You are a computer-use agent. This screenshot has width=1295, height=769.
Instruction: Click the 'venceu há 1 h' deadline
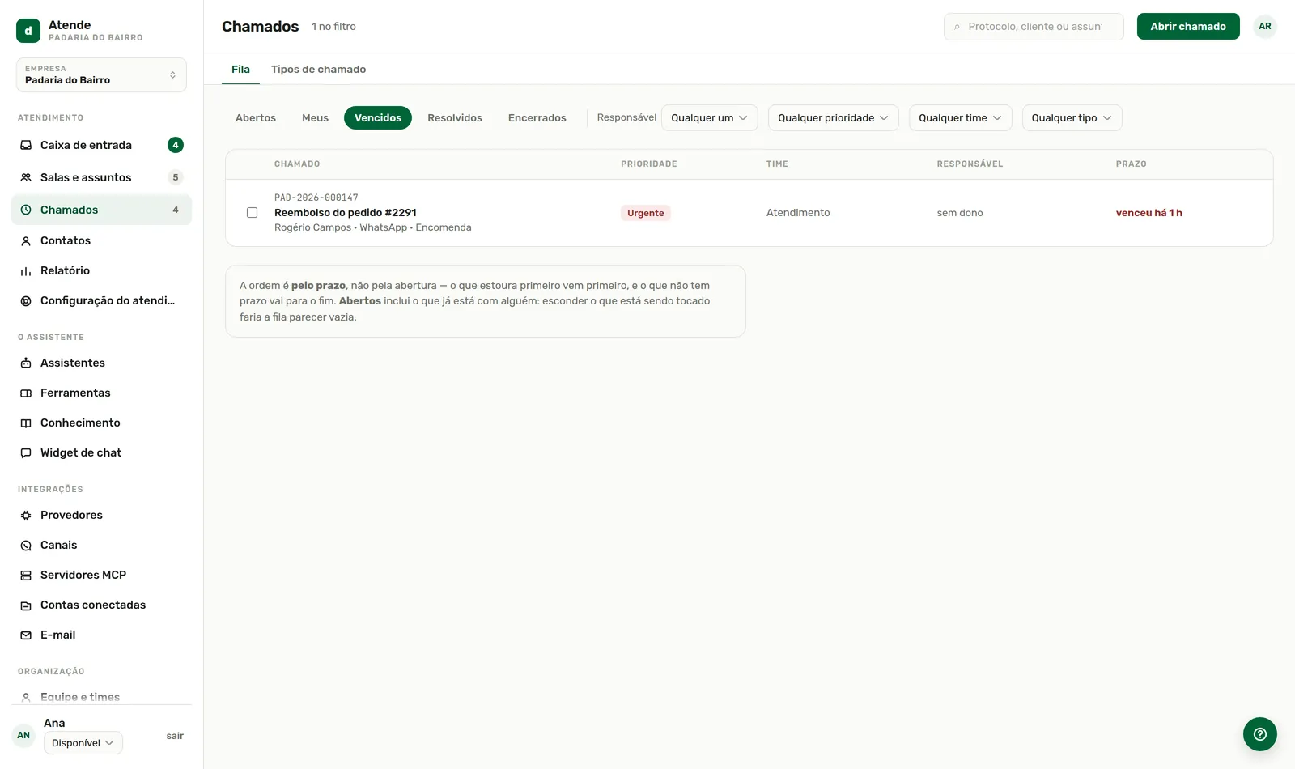pyautogui.click(x=1149, y=213)
